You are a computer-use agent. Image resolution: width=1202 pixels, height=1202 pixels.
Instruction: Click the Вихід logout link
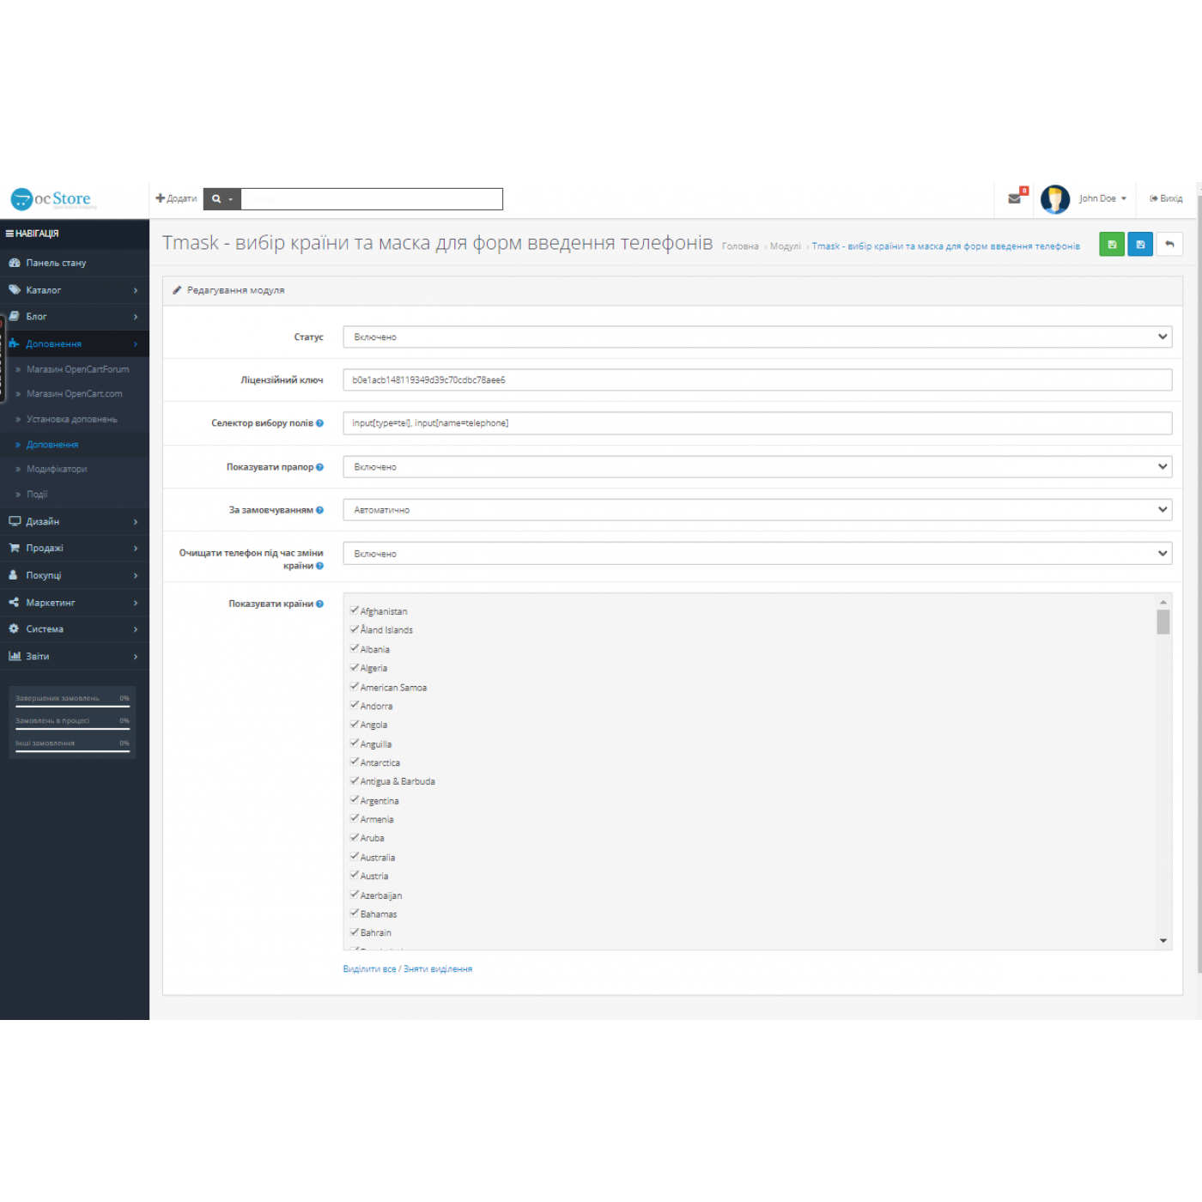point(1166,198)
